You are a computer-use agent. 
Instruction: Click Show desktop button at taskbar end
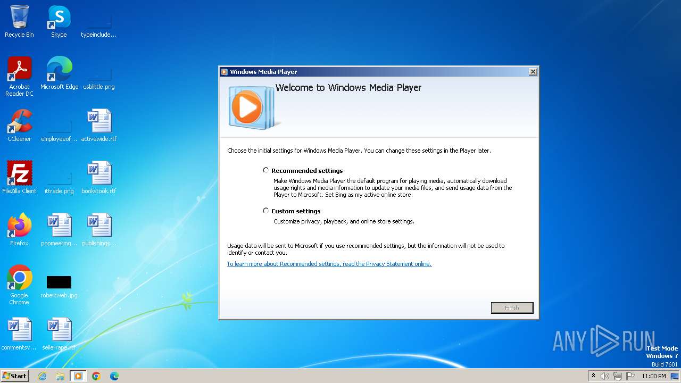(x=675, y=376)
